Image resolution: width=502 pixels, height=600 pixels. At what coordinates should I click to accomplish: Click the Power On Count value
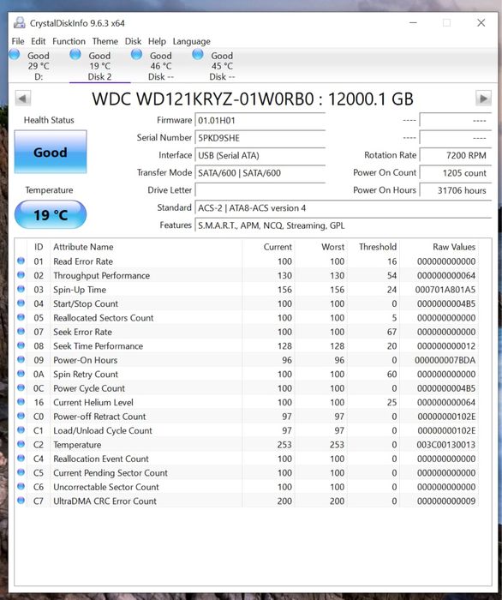click(x=456, y=173)
